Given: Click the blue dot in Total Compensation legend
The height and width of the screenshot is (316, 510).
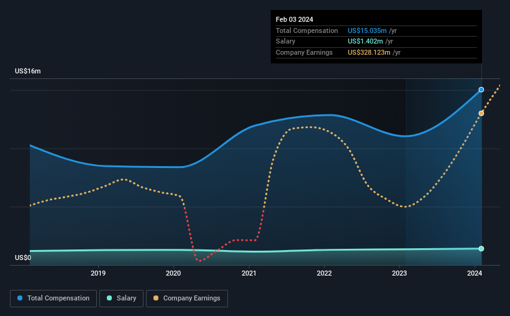Looking at the screenshot, I should click(20, 298).
